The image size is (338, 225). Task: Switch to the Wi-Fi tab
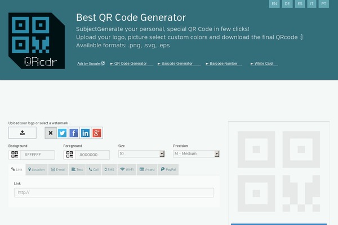pyautogui.click(x=127, y=169)
